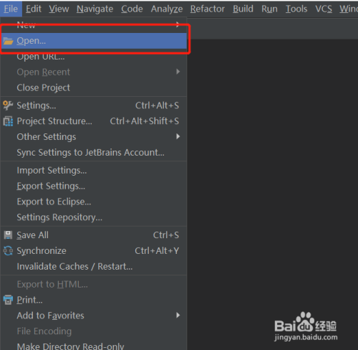Open the Analyze menu
Viewport: 358px width, 350px height.
pyautogui.click(x=167, y=9)
